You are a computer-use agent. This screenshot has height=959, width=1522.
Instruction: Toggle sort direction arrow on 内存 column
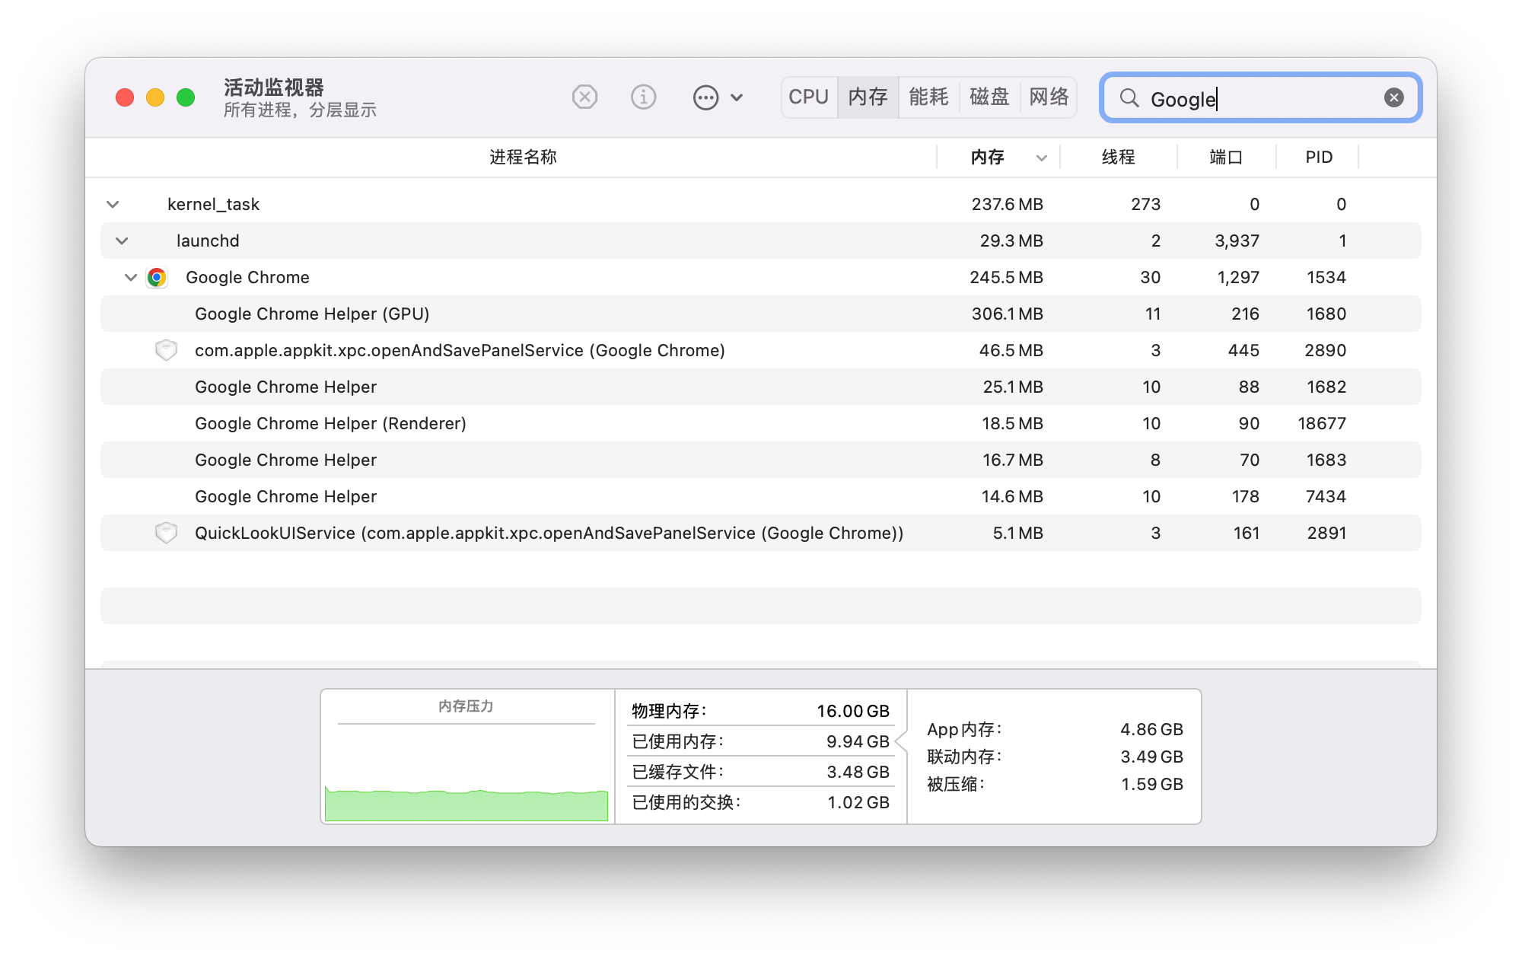coord(1042,158)
